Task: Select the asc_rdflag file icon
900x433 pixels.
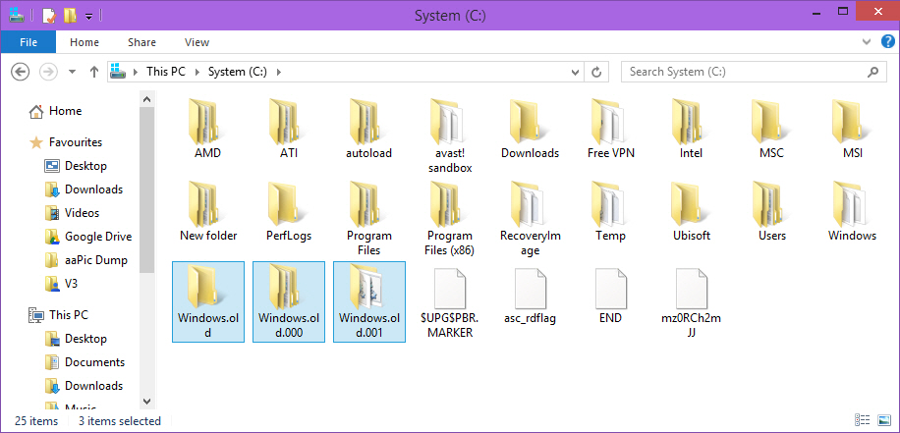Action: click(530, 293)
